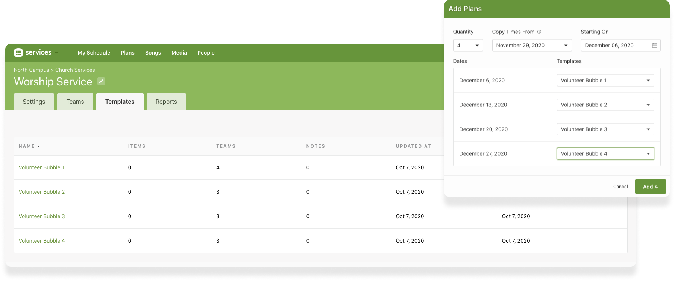Sort by the NAME column arrow
Screen dimensions: 675x281
coord(39,146)
